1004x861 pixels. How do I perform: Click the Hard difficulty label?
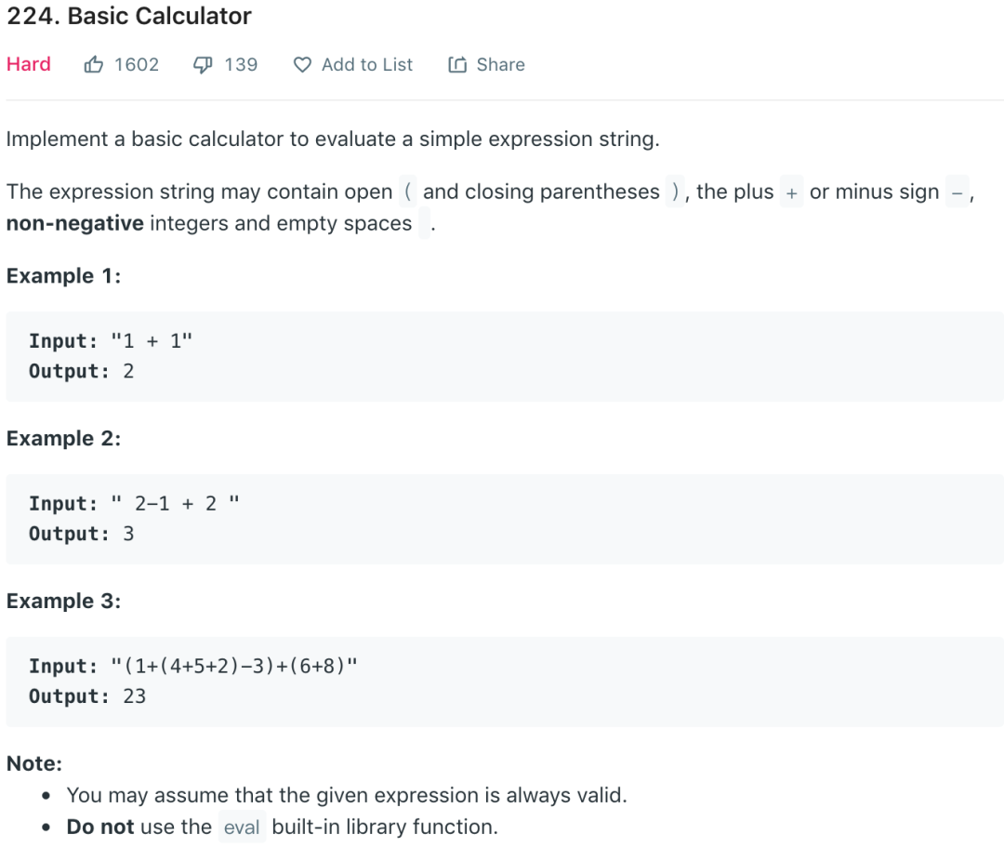(29, 64)
